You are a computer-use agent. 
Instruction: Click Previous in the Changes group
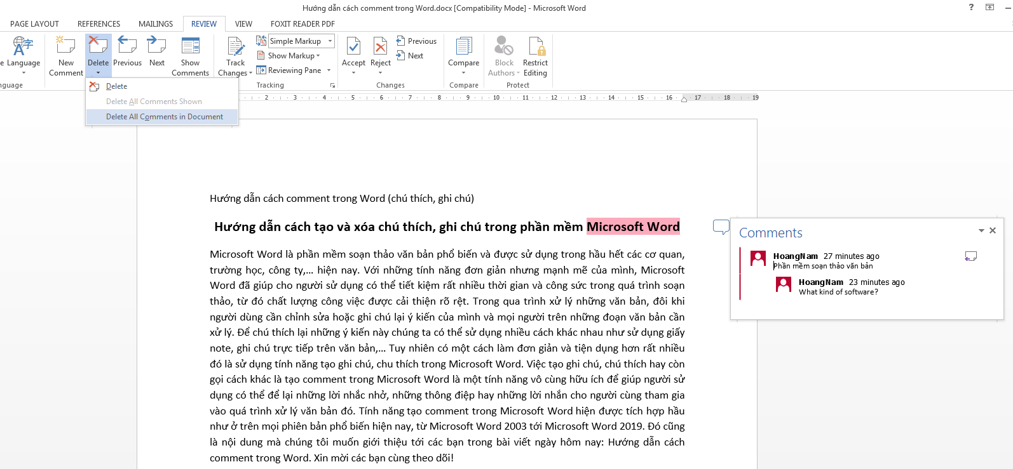tap(417, 41)
